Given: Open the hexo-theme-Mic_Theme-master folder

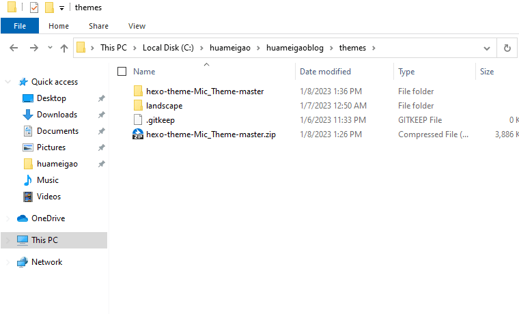Looking at the screenshot, I should (204, 91).
